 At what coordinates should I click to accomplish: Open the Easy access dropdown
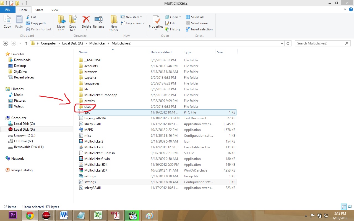[x=133, y=23]
